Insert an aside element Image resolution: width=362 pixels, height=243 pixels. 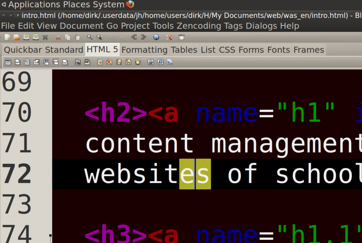click(x=37, y=62)
